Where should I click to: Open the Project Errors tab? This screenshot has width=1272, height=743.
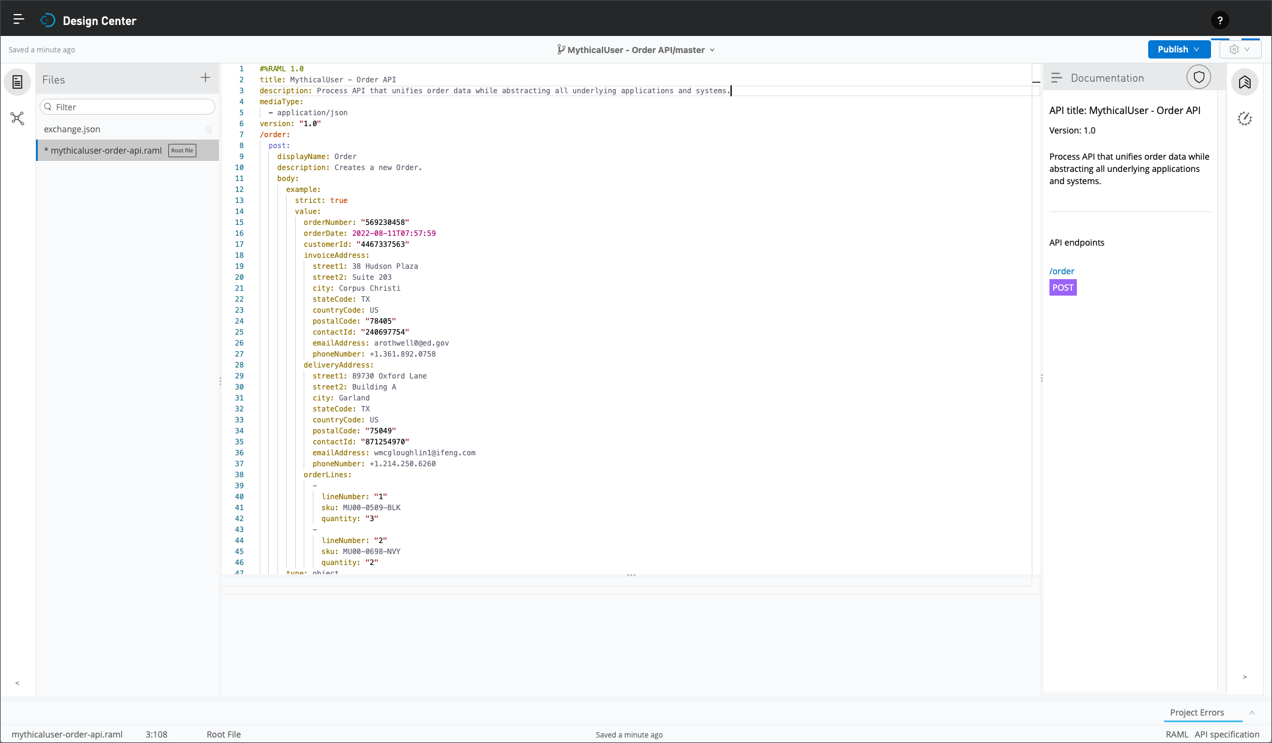1196,713
